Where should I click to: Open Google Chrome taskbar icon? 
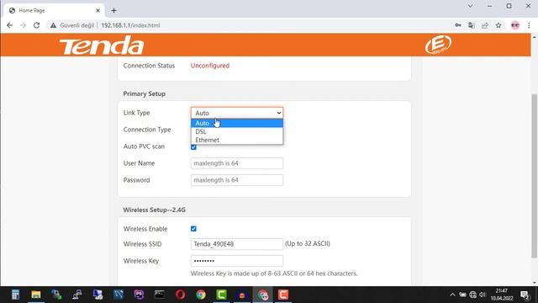click(x=201, y=295)
